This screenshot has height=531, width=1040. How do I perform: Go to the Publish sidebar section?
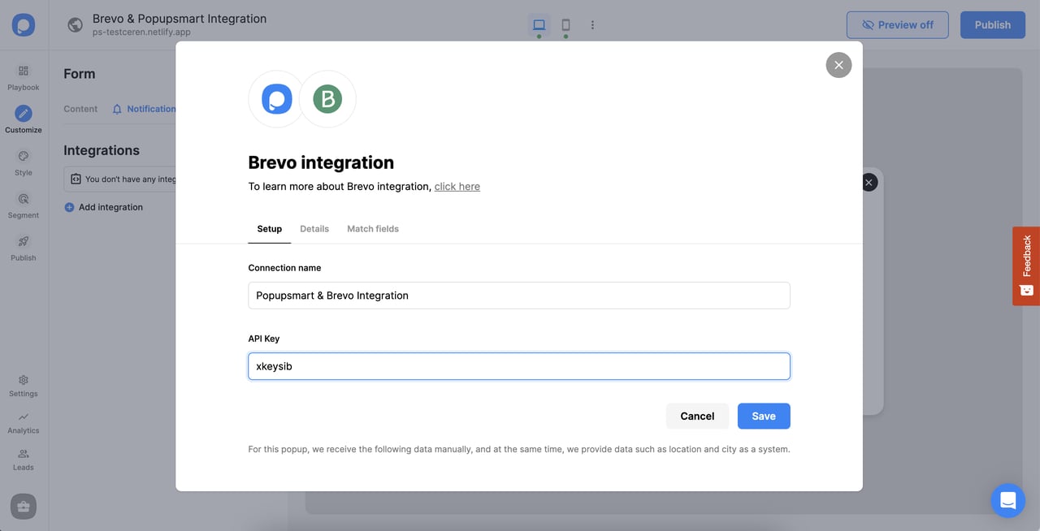click(x=23, y=248)
